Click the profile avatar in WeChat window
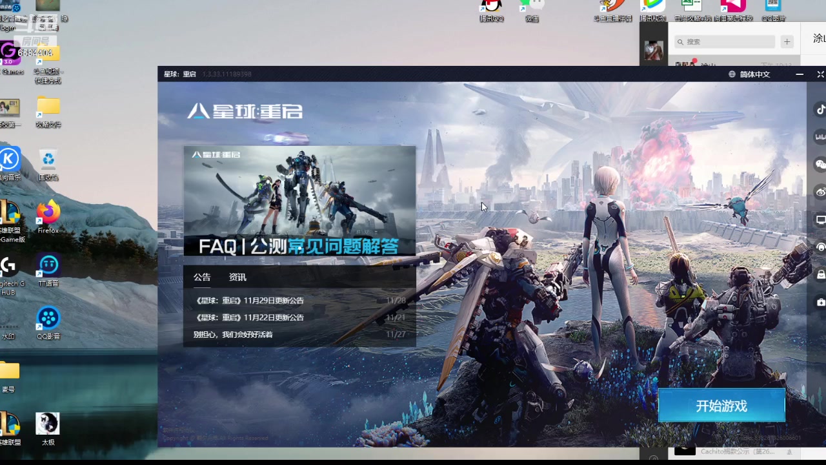826x465 pixels. (653, 50)
